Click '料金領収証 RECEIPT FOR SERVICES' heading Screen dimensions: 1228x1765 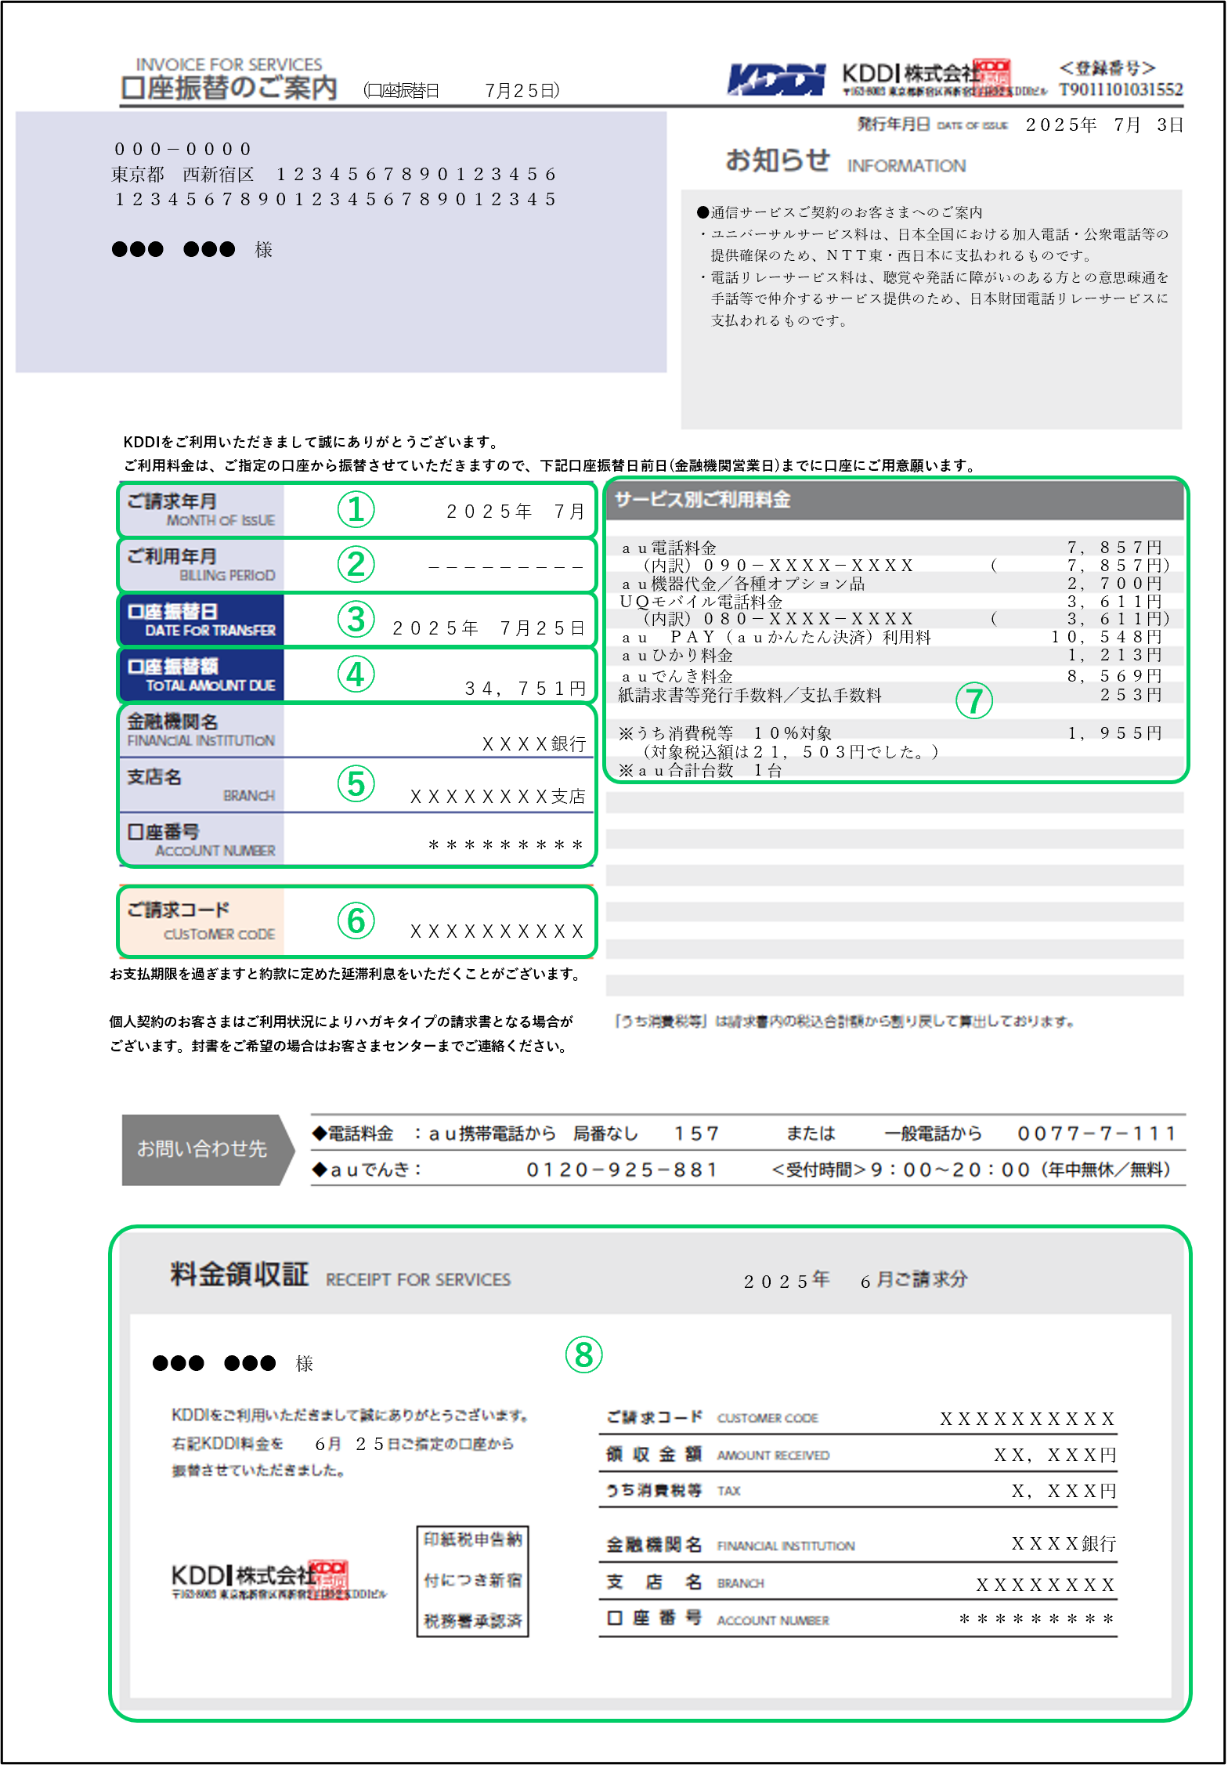[x=340, y=1275]
